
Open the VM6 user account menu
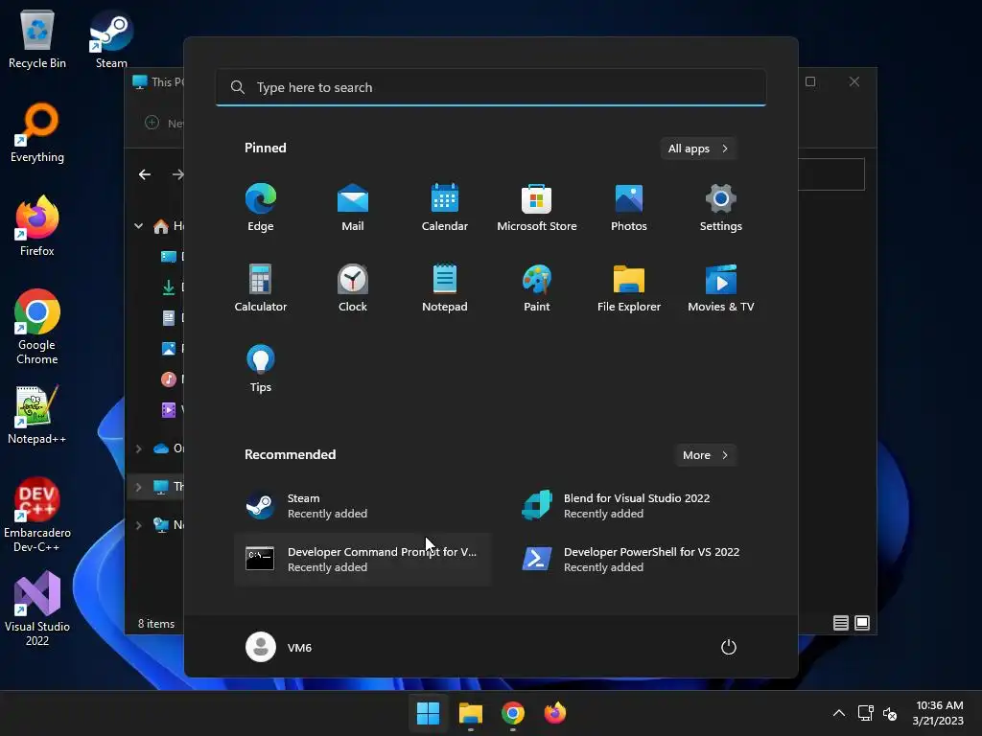(279, 647)
